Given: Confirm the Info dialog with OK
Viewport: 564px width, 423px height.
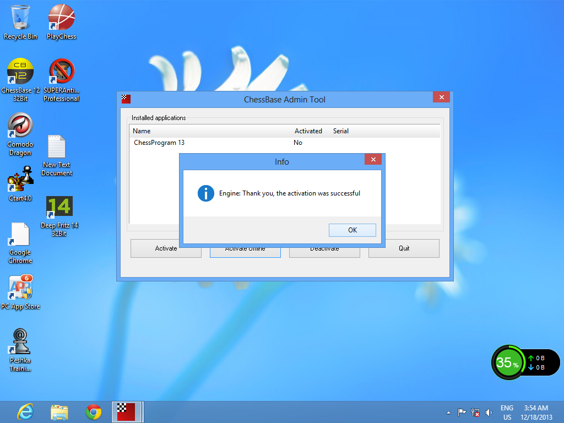Looking at the screenshot, I should [352, 230].
